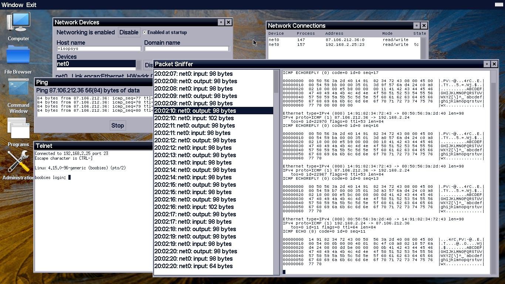Image resolution: width=505 pixels, height=284 pixels.
Task: Click the ICMP ECHO (8) seq=11 line
Action: click(x=324, y=231)
